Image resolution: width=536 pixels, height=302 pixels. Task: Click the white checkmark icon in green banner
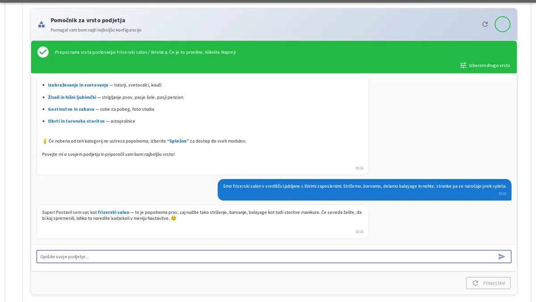43,52
